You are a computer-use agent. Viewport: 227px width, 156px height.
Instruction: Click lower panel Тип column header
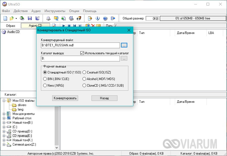[154, 102]
